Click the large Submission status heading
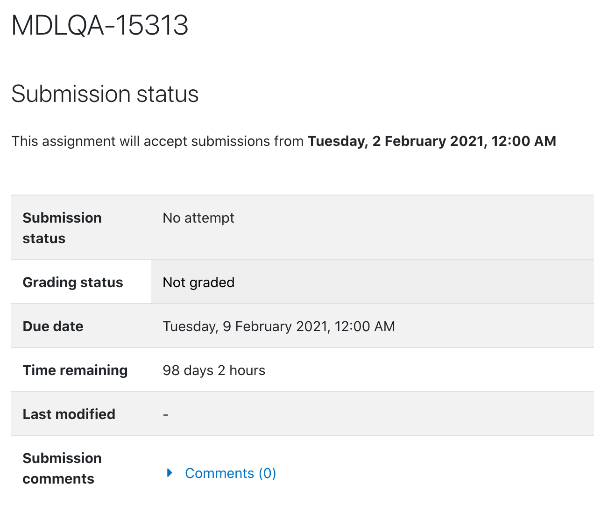 (105, 94)
